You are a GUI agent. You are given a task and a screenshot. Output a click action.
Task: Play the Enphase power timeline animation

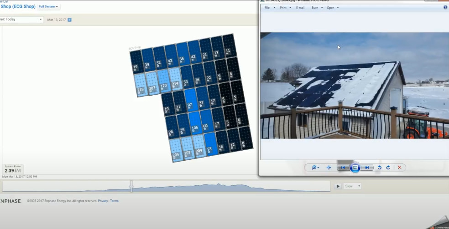(338, 186)
